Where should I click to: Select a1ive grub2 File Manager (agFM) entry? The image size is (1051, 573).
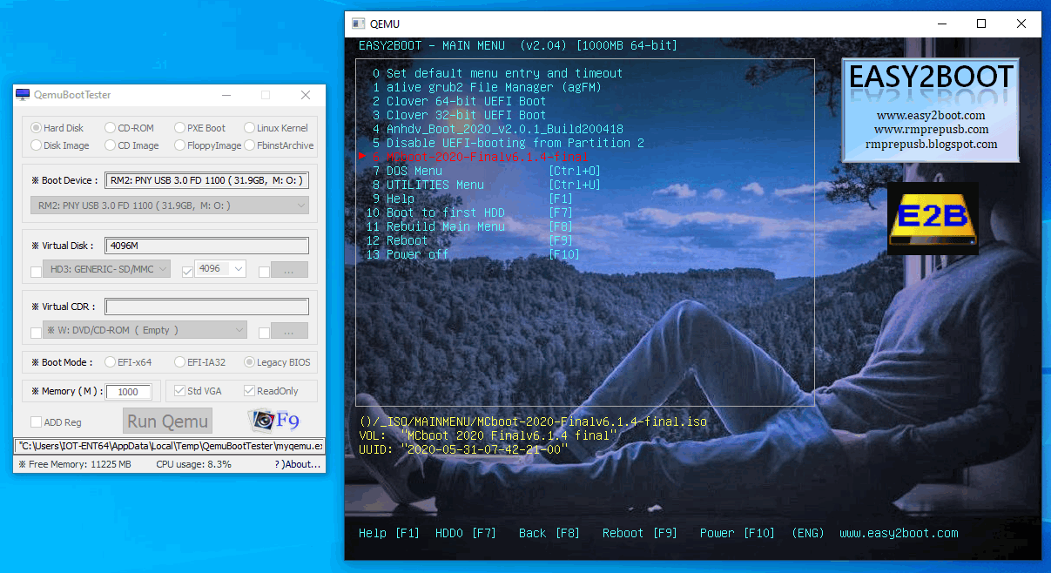coord(487,87)
